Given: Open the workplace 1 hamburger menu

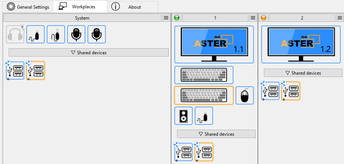Looking at the screenshot, I should (253, 18).
